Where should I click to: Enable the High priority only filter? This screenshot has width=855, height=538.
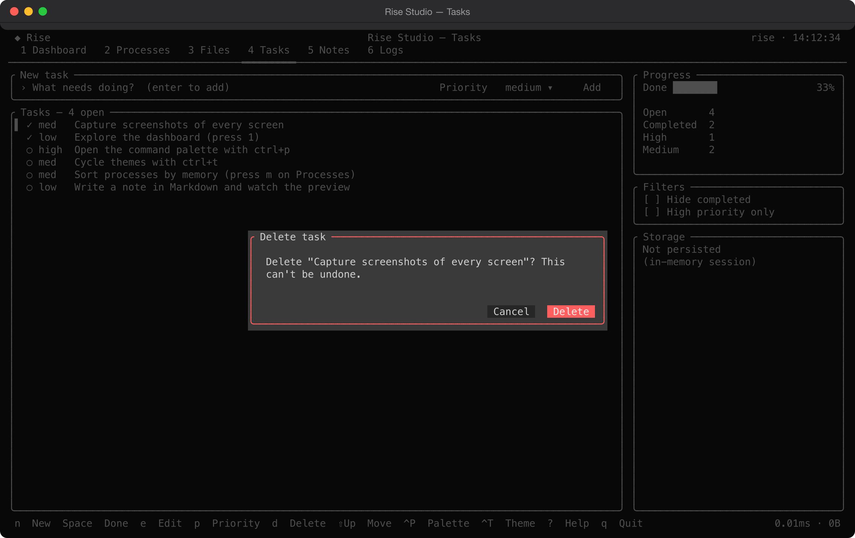pyautogui.click(x=709, y=212)
